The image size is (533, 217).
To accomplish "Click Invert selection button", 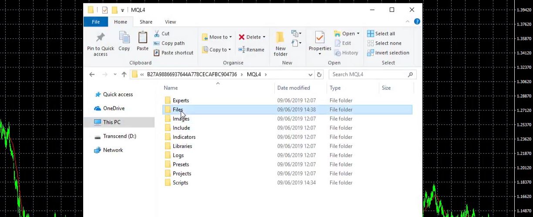I will 388,53.
